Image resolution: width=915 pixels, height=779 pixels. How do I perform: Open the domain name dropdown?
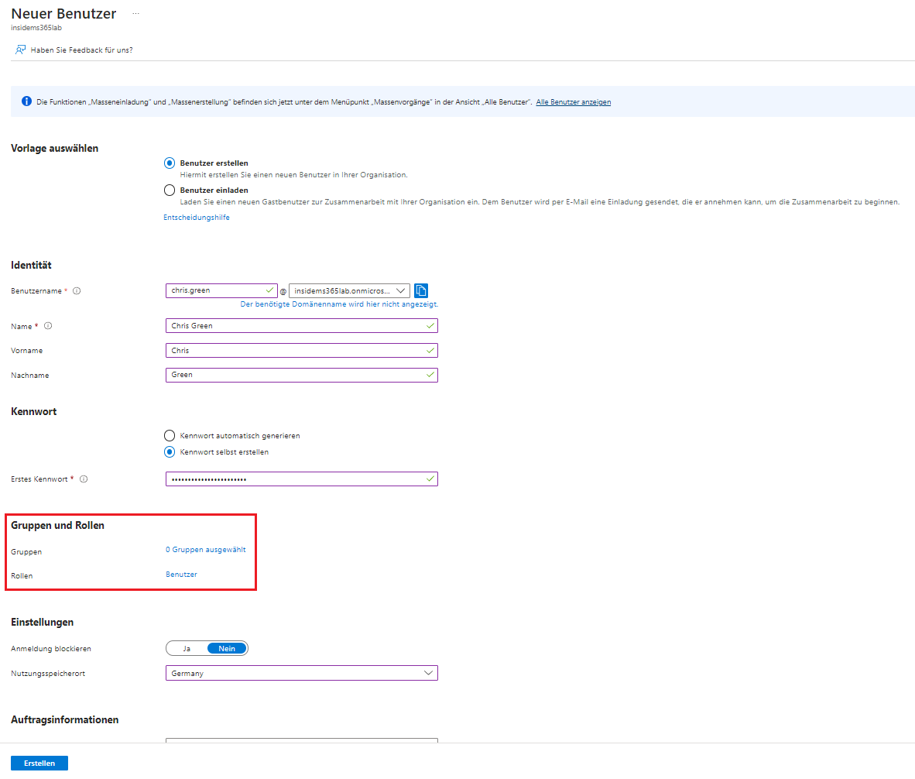[x=349, y=290]
